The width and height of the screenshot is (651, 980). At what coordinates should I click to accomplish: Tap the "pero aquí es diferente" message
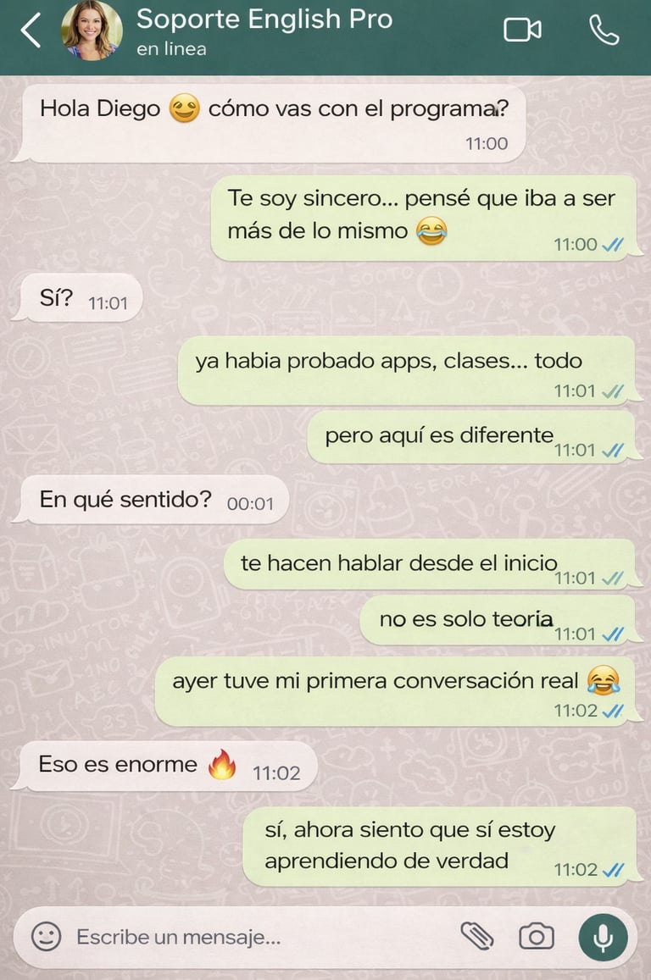(x=473, y=437)
